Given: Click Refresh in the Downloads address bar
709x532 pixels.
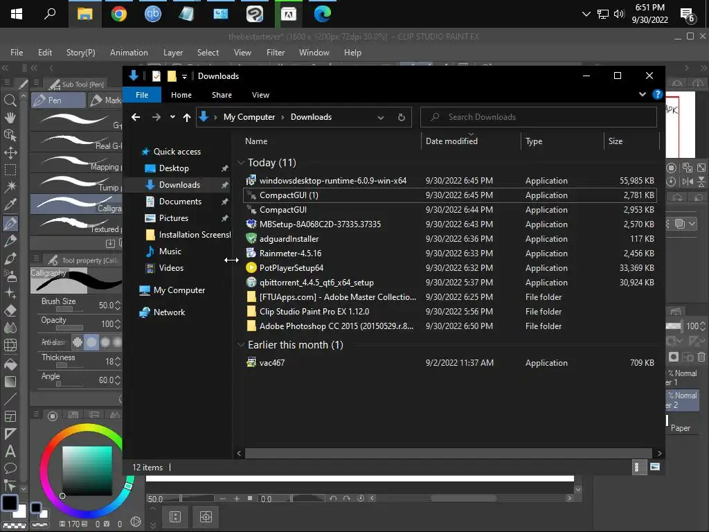Looking at the screenshot, I should click(x=402, y=117).
